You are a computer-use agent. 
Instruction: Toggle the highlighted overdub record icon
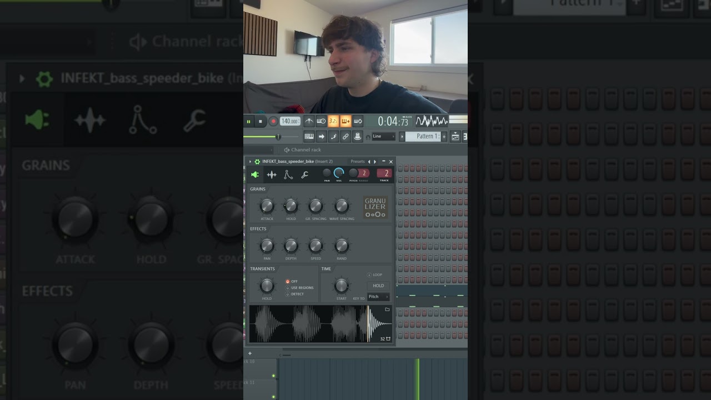[346, 121]
